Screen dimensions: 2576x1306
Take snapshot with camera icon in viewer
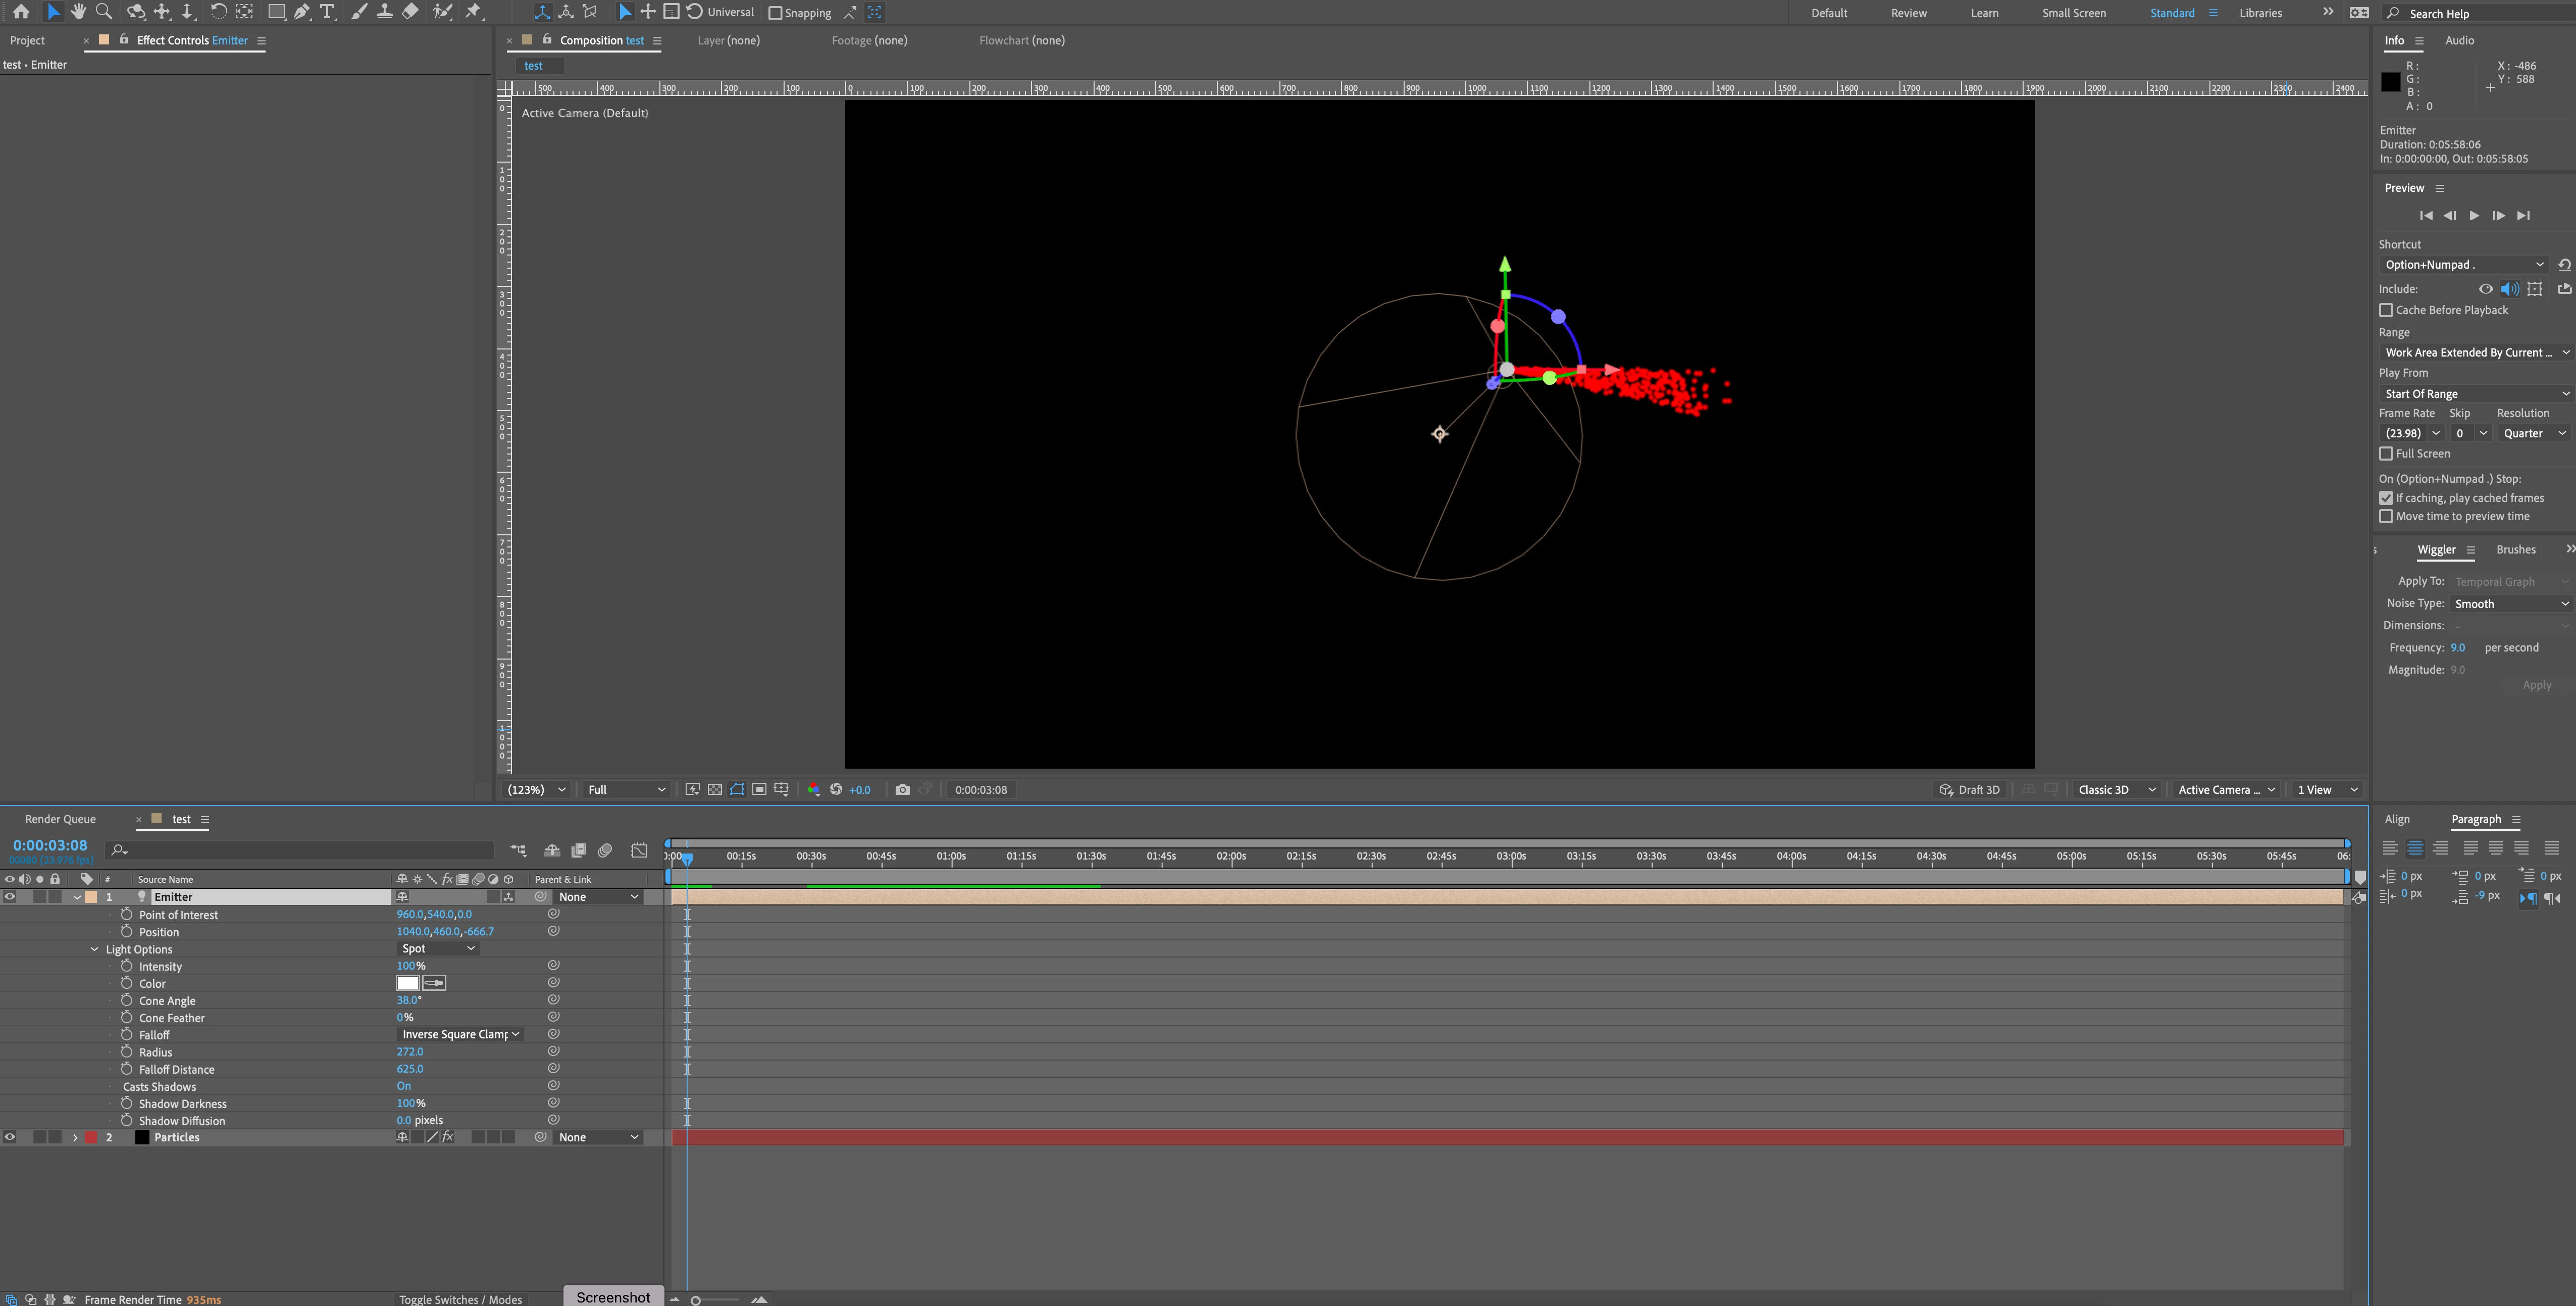tap(902, 790)
